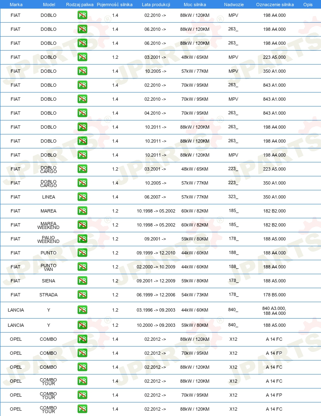Click fuel icon in FIAT MAREA 185_ sedan row

tap(83, 210)
